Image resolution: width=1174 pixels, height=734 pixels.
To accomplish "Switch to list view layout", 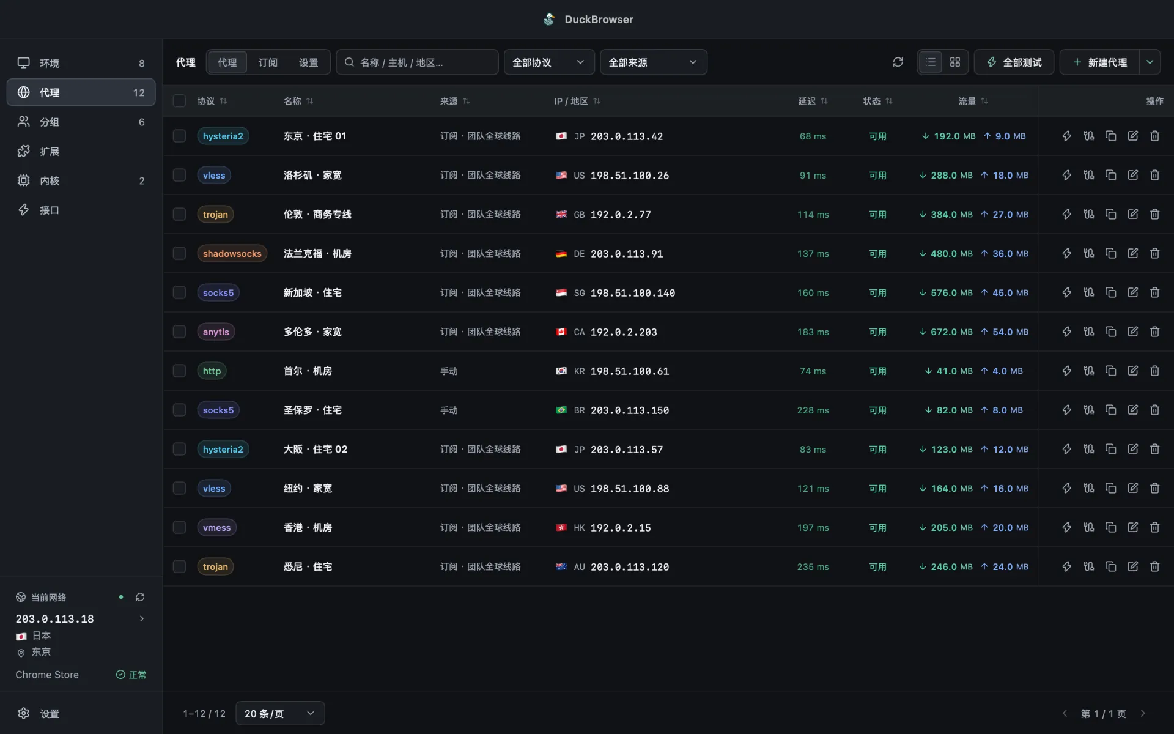I will point(931,62).
